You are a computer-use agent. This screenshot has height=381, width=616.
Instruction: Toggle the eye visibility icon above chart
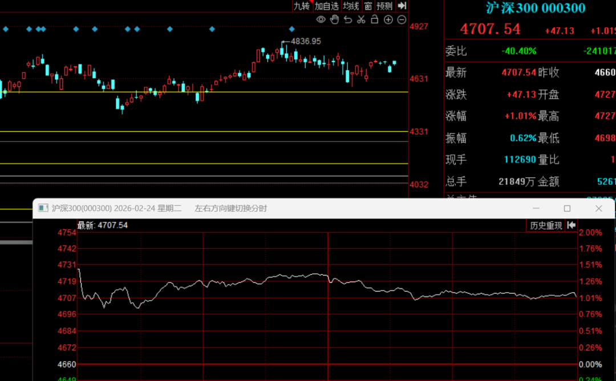pos(321,19)
